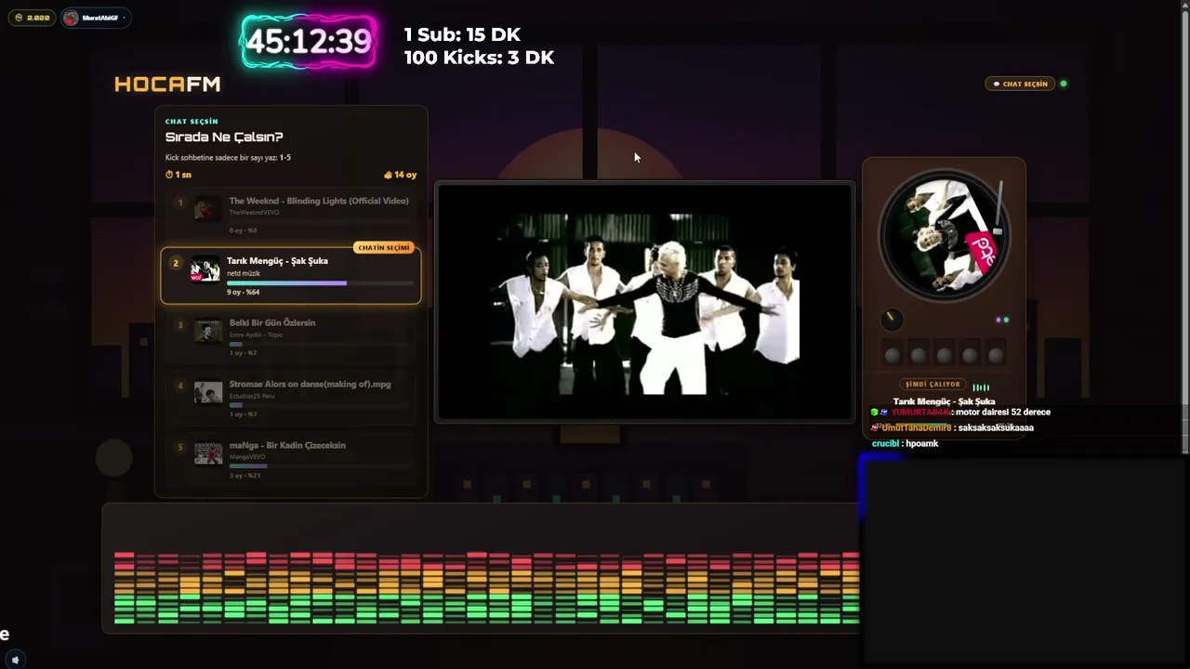
Task: Click the CHAT SEÇSİN button
Action: tap(1020, 84)
